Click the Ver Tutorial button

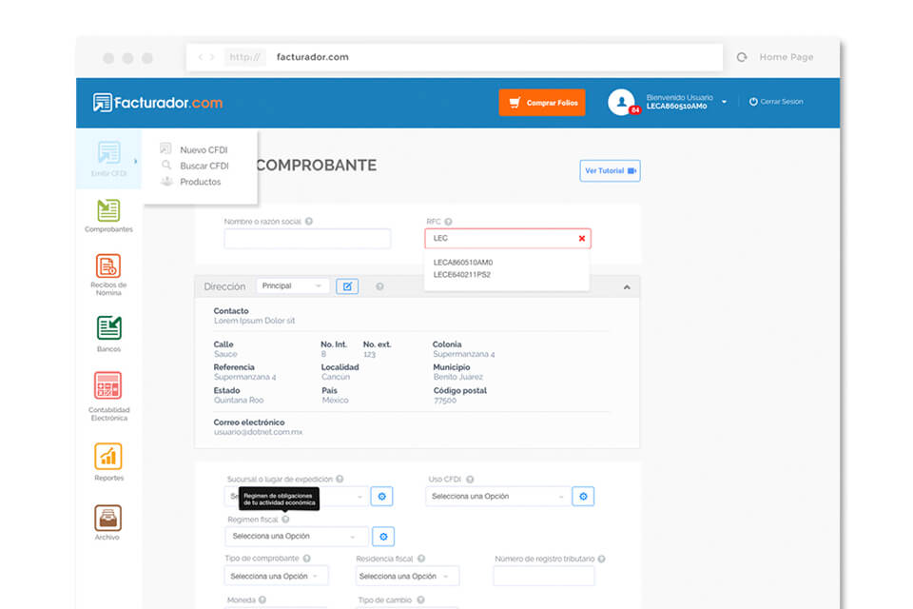[x=610, y=171]
